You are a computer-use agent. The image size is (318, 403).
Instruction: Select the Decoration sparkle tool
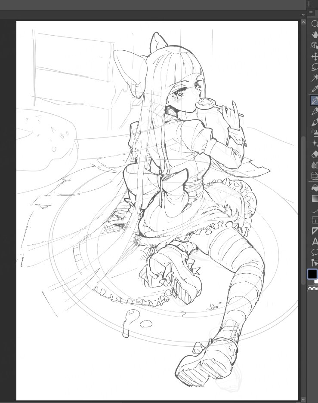(315, 143)
